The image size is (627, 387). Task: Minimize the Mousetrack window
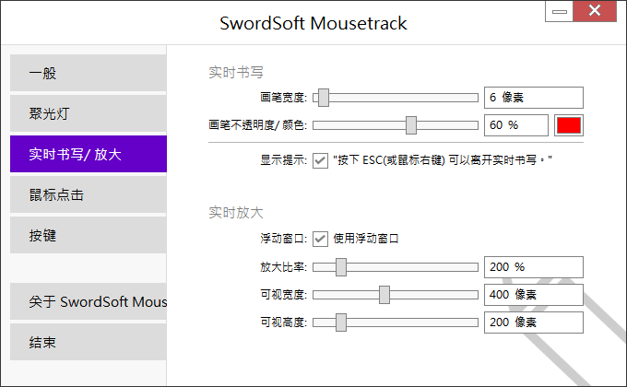coord(559,11)
